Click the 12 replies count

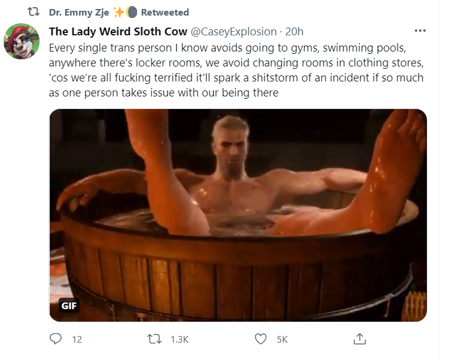(x=77, y=340)
